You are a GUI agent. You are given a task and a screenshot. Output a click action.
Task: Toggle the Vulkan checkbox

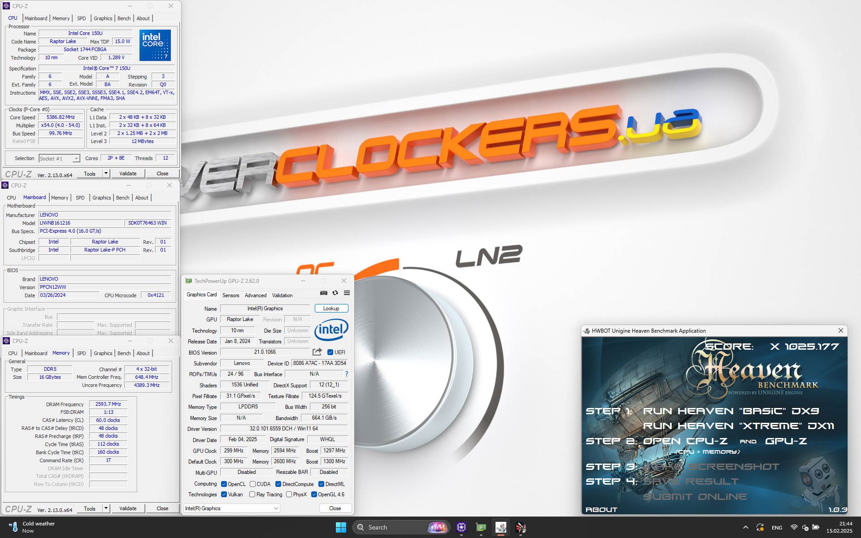pyautogui.click(x=224, y=494)
